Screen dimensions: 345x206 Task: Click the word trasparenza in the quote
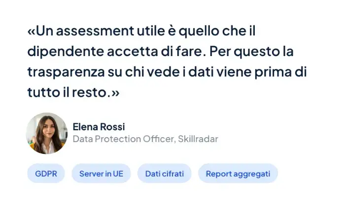click(x=66, y=72)
